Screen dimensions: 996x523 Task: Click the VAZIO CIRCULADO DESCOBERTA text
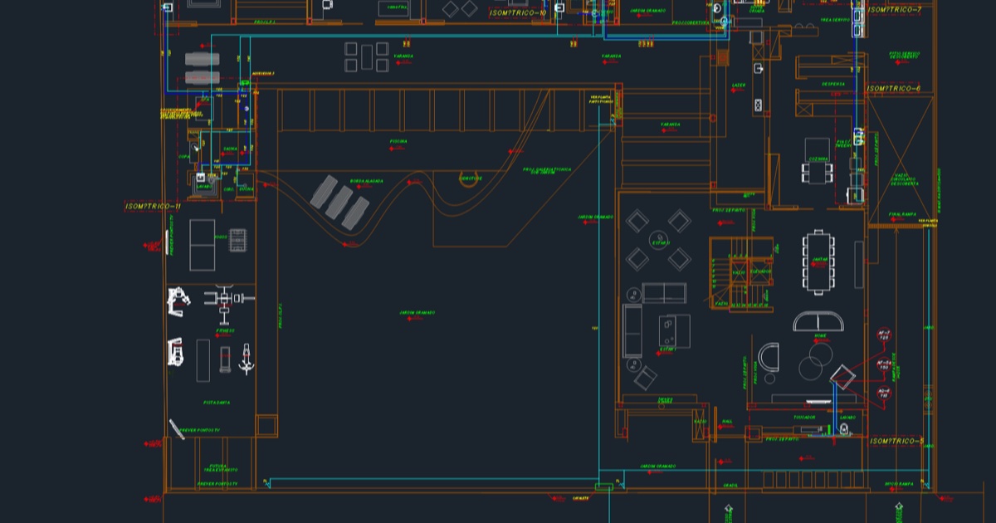905,180
